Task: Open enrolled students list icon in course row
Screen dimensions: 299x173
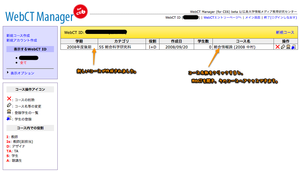Action: coord(288,47)
